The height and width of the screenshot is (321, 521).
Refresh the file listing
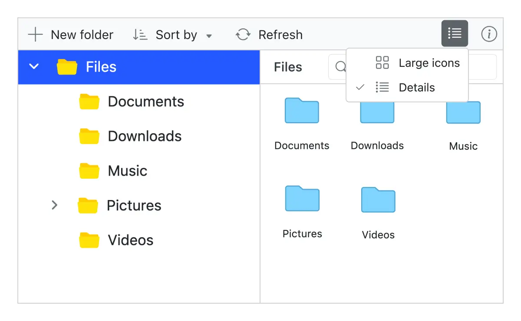(269, 35)
